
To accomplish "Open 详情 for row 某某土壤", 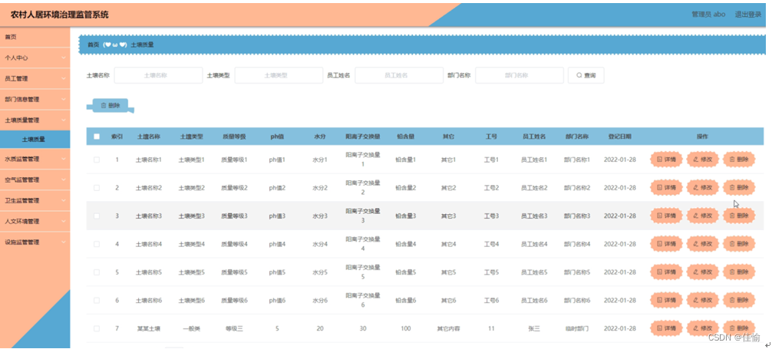I will (666, 328).
